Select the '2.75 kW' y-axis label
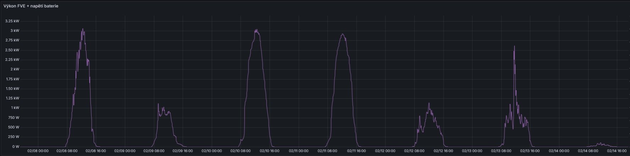This screenshot has width=630, height=156. click(x=12, y=40)
